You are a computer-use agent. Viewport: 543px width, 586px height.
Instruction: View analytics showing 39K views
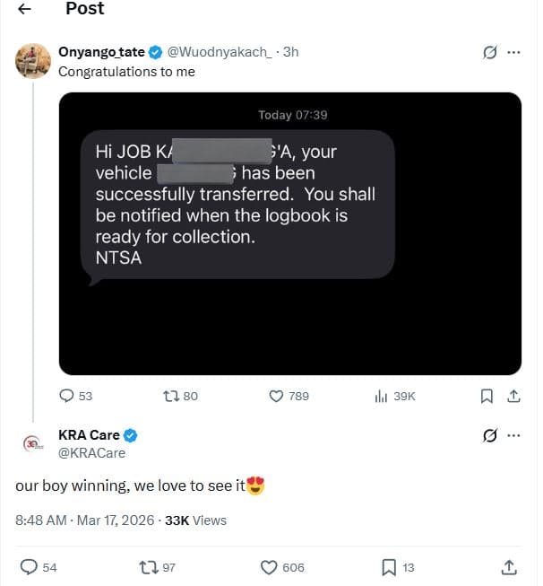[x=380, y=396]
